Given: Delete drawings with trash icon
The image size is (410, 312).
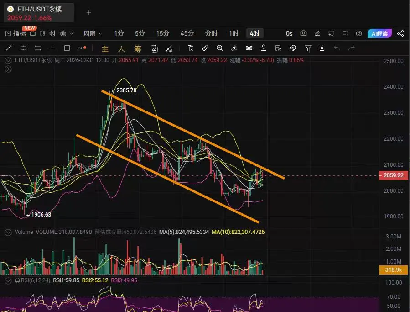Looking at the screenshot, I should tap(322, 48).
